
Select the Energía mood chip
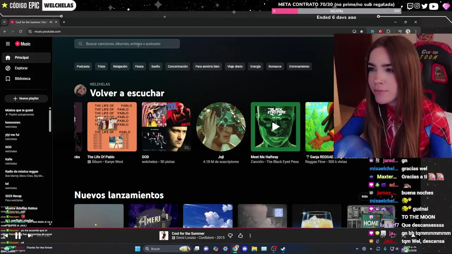tap(255, 66)
